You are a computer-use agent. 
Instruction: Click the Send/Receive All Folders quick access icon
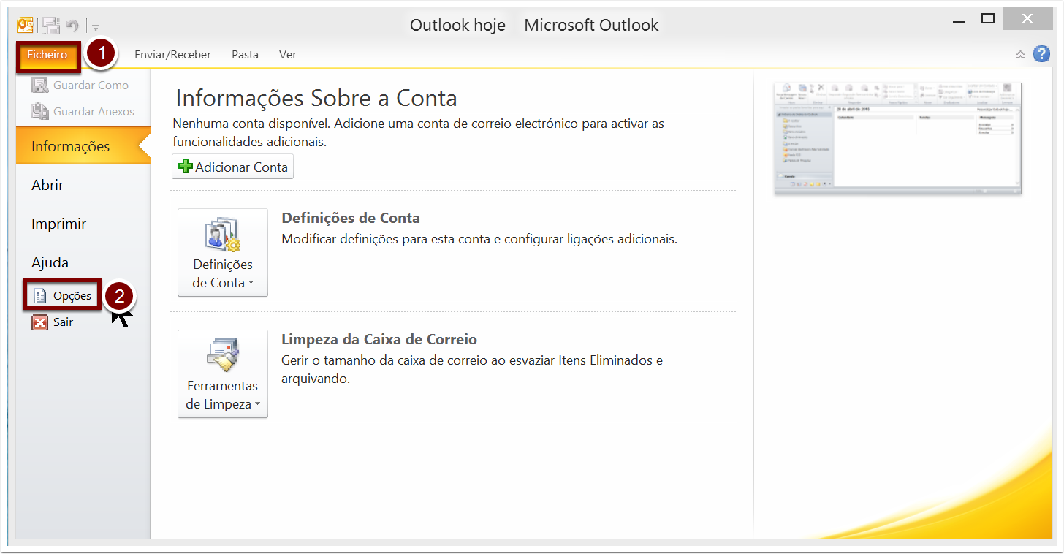pyautogui.click(x=50, y=26)
